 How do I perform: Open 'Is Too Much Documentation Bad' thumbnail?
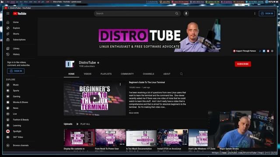(141, 138)
